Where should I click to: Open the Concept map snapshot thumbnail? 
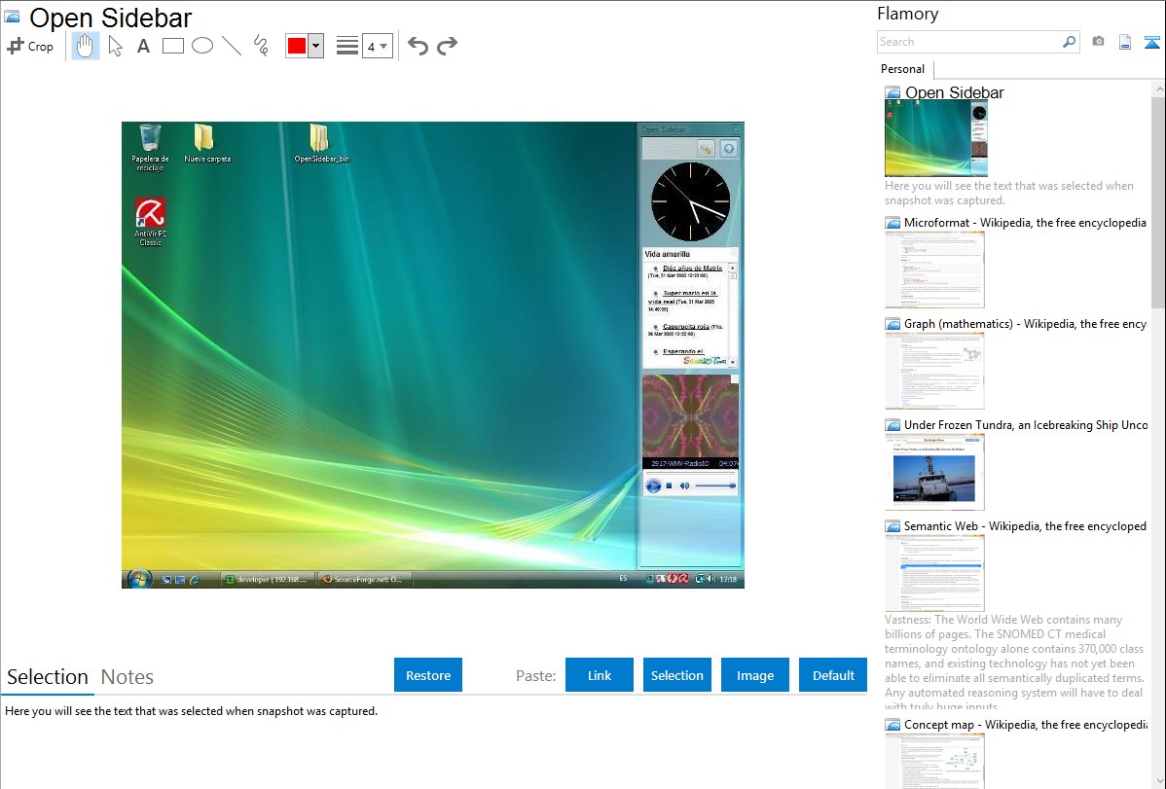point(934,761)
